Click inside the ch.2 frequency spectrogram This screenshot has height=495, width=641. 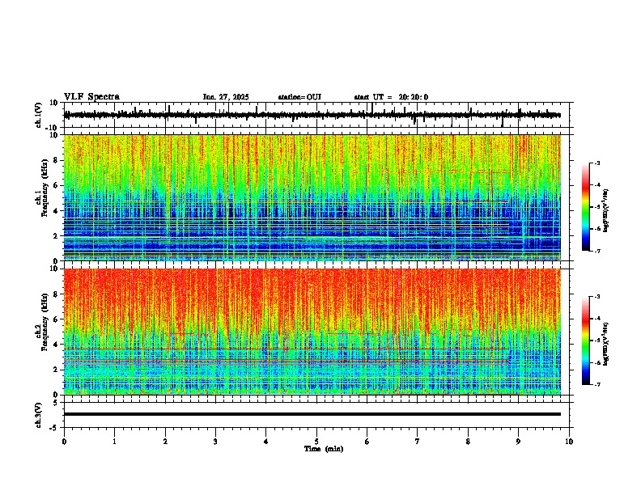pos(312,332)
